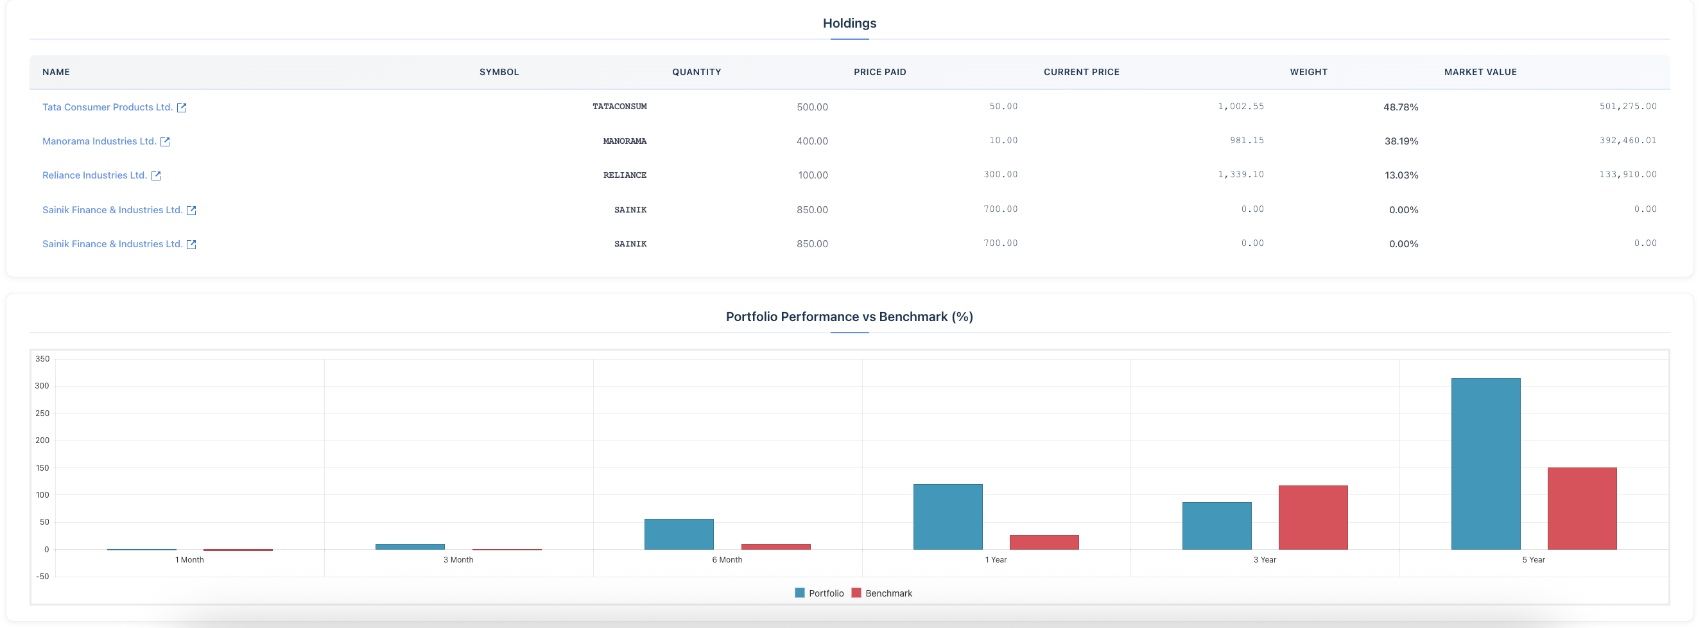Click the 3 Month axis label
Viewport: 1705px width, 628px height.
click(458, 560)
